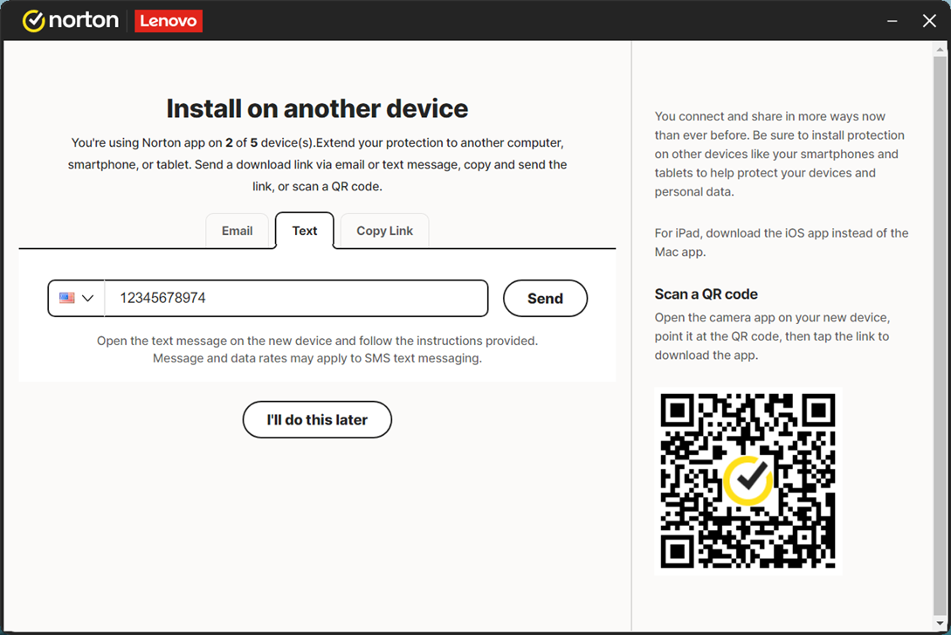Click the QR code image's top-left corner square
This screenshot has width=951, height=635.
pos(678,411)
